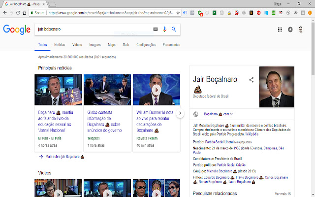Switch to the Vídeos tab

coord(77,45)
